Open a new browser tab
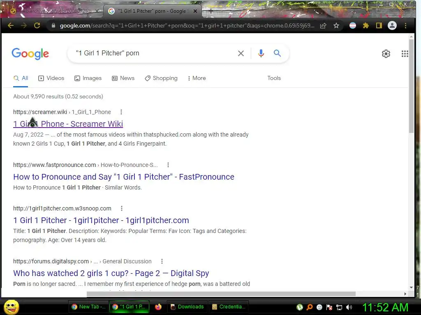This screenshot has height=315, width=421. point(211,11)
